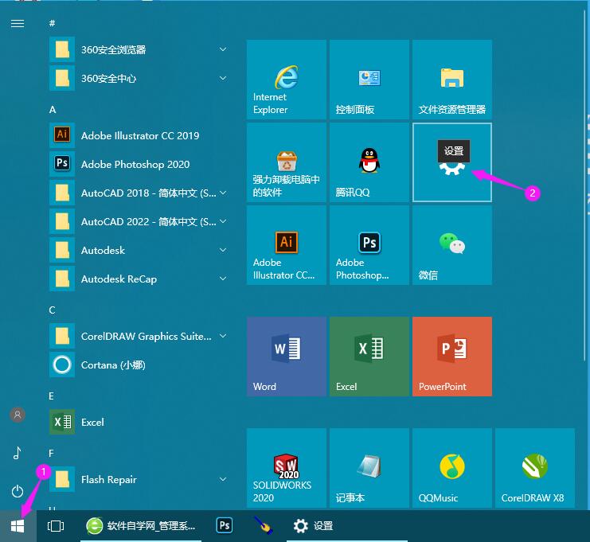Open the 微信 tile
Screen dimensions: 590x542
(x=452, y=245)
